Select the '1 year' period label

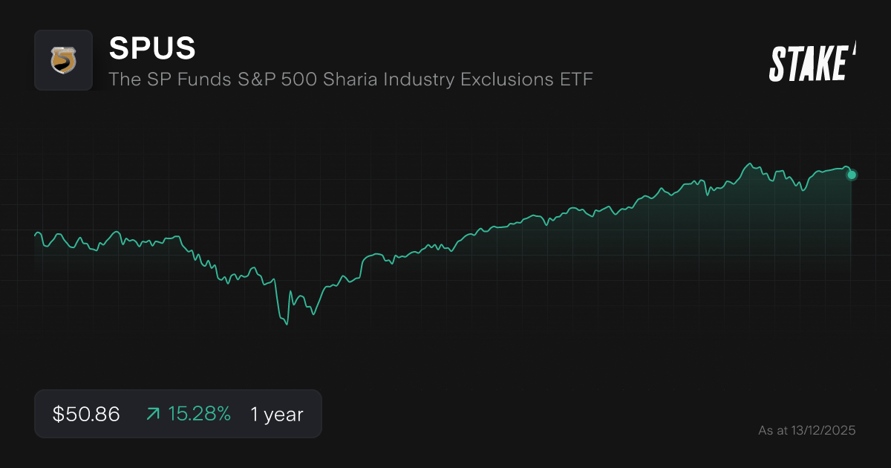coord(277,415)
